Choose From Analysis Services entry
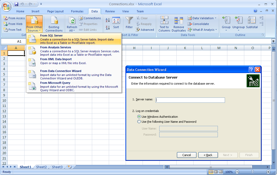The width and height of the screenshot is (277, 175). point(74,51)
